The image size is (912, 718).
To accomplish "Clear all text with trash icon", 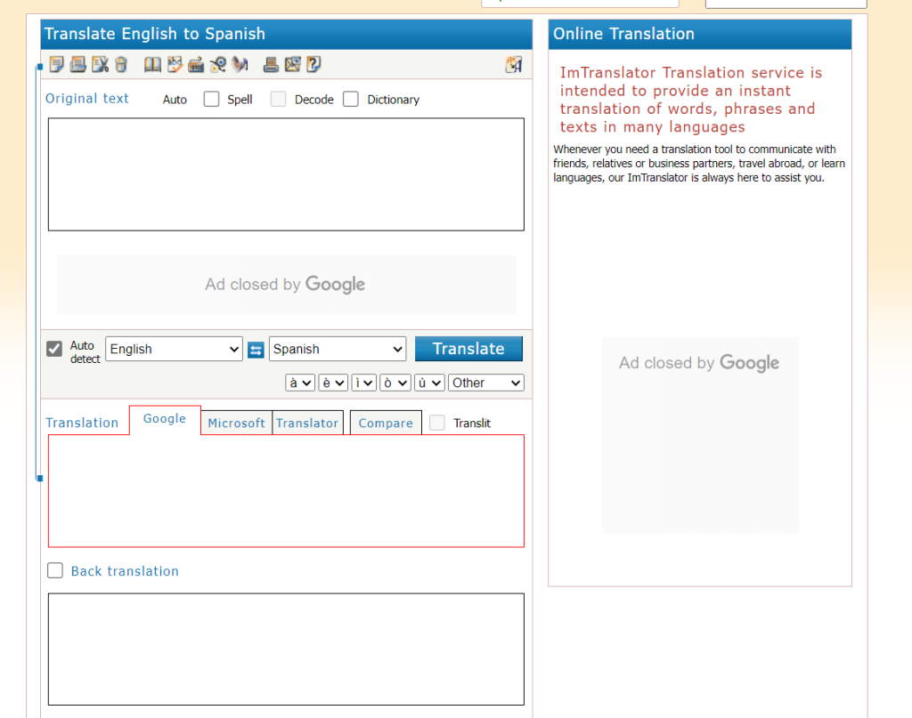I will click(121, 64).
